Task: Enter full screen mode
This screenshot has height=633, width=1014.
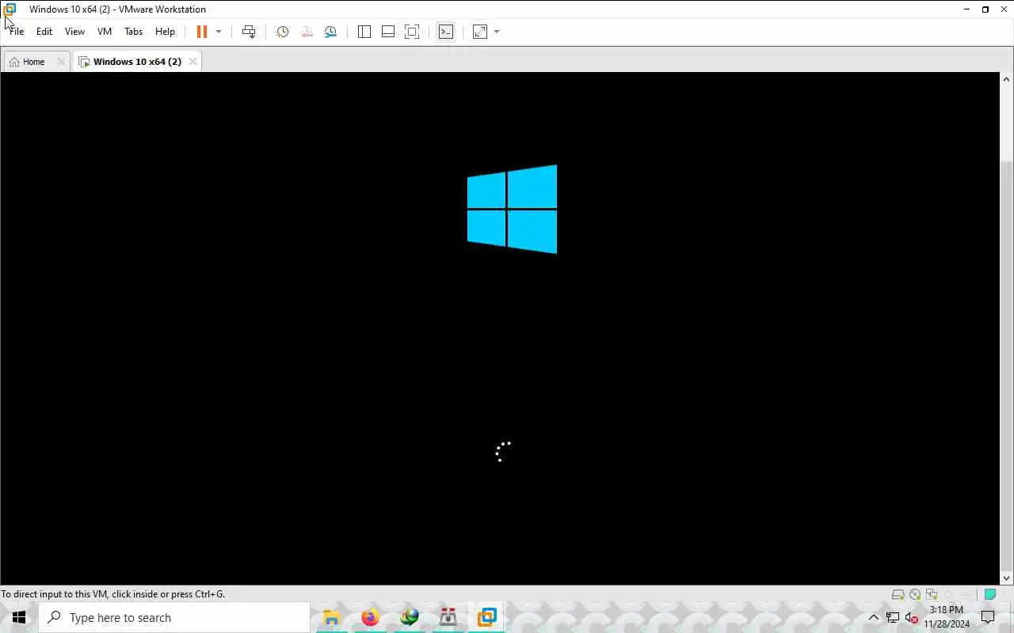Action: 412,32
